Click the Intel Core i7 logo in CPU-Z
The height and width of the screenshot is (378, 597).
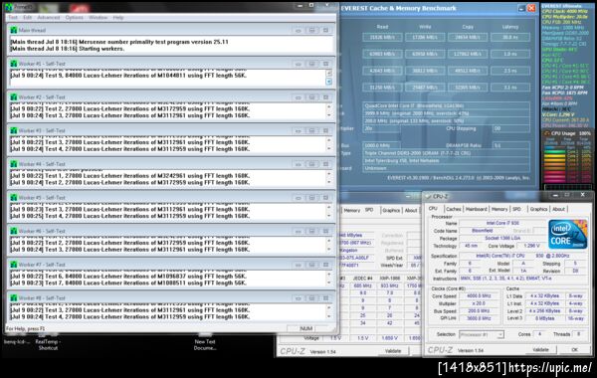[x=567, y=234]
